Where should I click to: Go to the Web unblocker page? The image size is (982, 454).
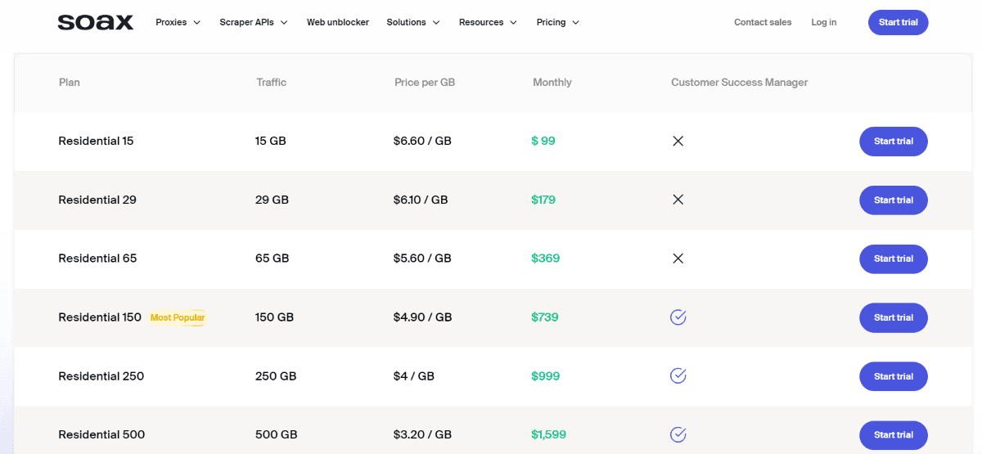338,22
